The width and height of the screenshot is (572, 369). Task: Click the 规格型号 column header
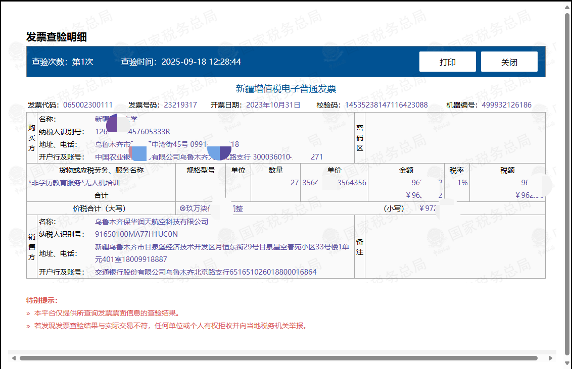(201, 170)
